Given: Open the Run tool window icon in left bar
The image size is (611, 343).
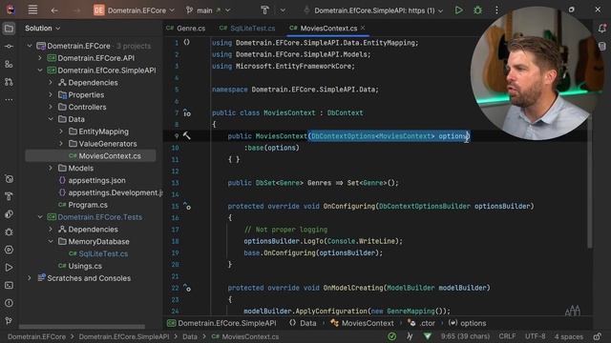Looking at the screenshot, I should click(9, 268).
